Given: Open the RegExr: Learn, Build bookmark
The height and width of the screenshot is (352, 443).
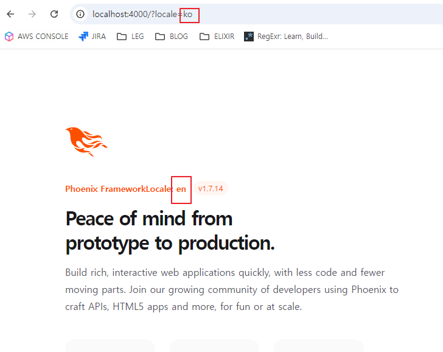Looking at the screenshot, I should pyautogui.click(x=286, y=37).
